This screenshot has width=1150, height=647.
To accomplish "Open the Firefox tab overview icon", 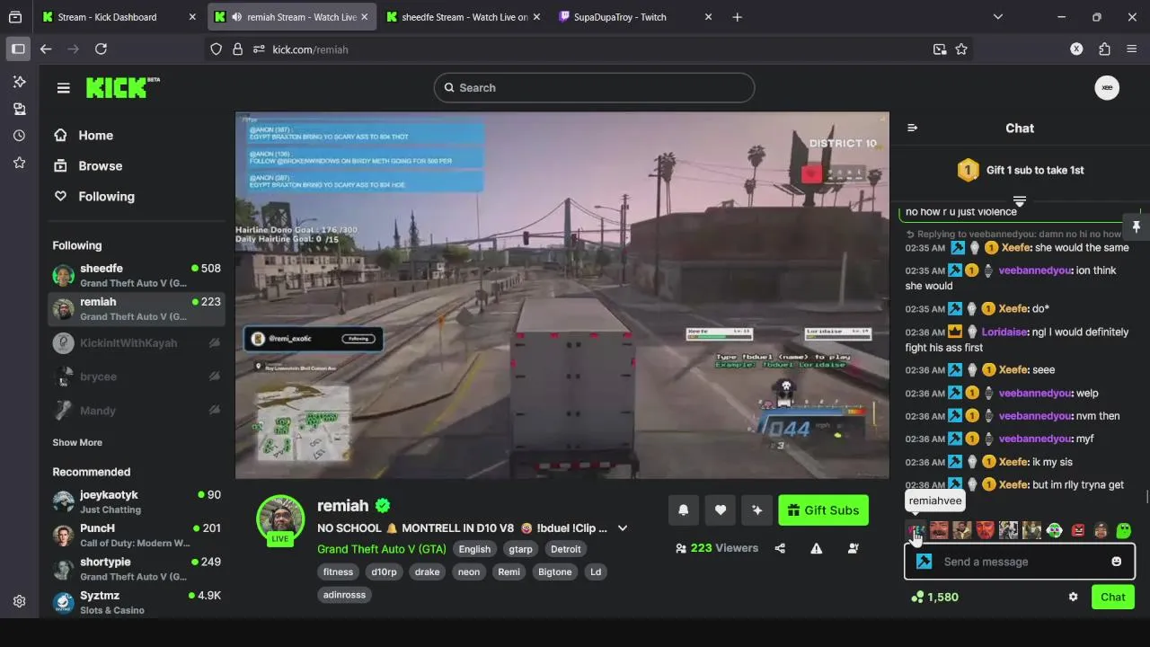I will 15,17.
